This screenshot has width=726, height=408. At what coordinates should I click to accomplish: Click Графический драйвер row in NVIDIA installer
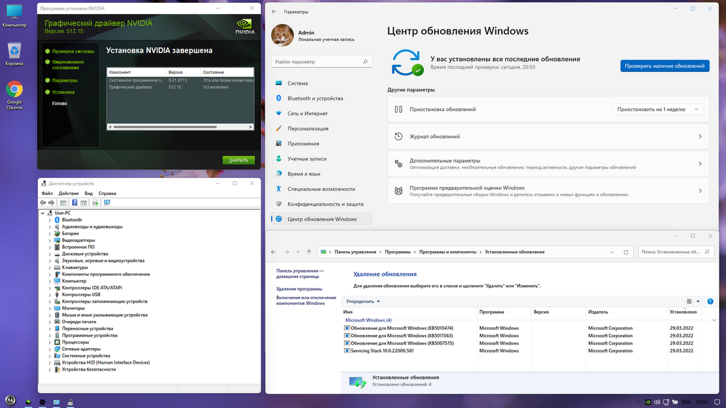(x=180, y=87)
